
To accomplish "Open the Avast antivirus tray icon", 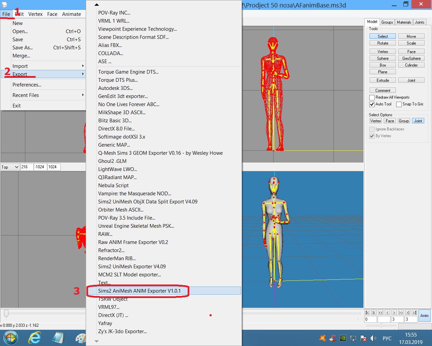I will tap(323, 338).
